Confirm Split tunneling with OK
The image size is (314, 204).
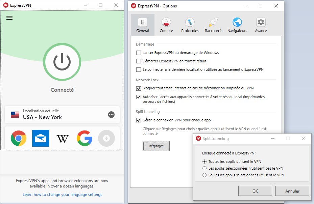[255, 191]
